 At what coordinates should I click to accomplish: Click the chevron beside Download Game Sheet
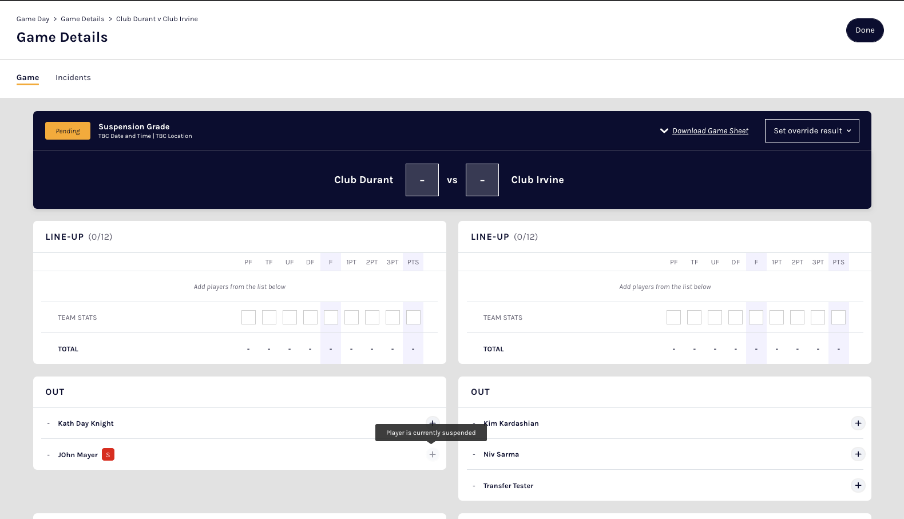pyautogui.click(x=664, y=131)
